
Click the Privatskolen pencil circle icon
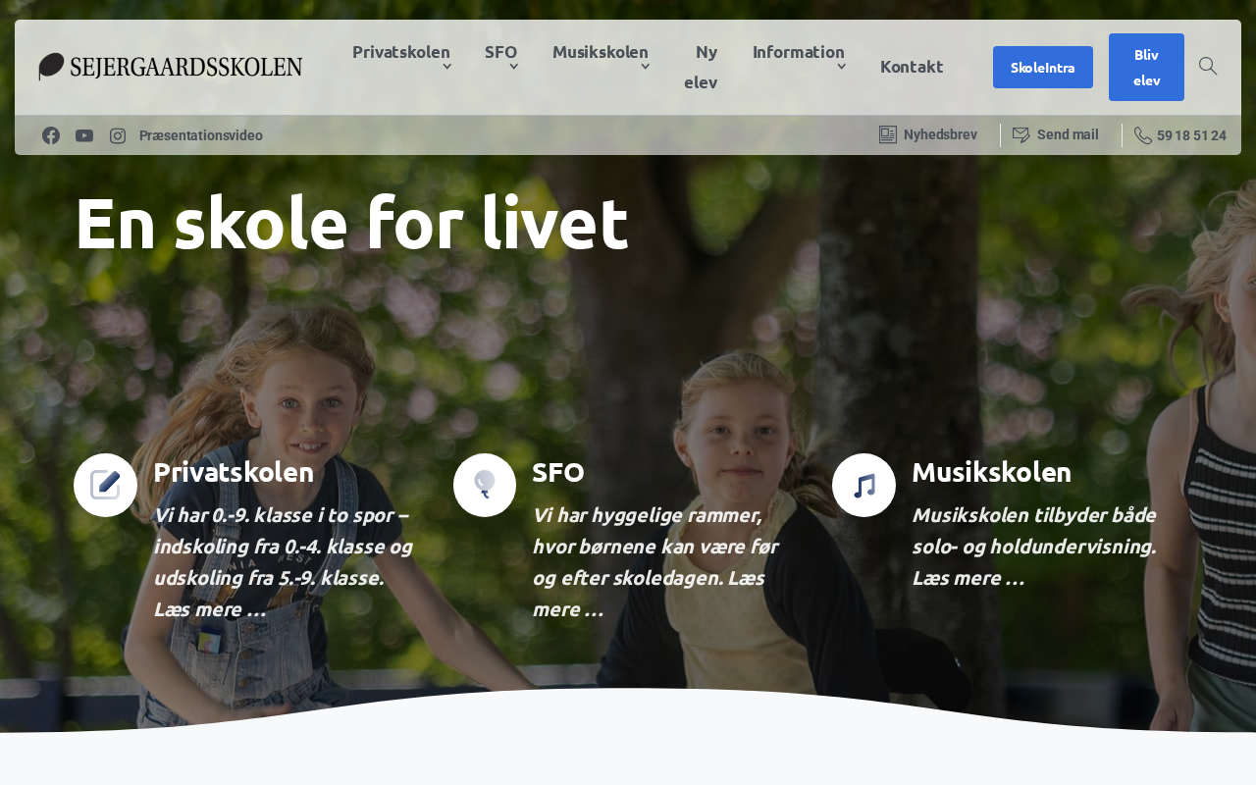105,485
